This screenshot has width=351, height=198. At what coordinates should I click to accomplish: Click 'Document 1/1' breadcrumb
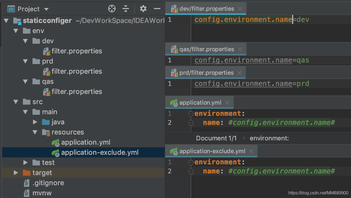coord(216,138)
